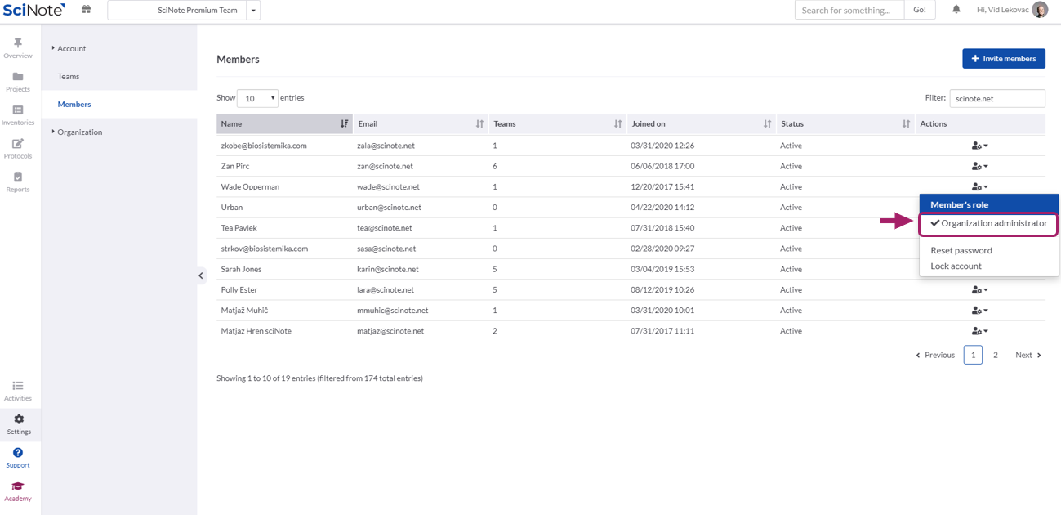Click email matjaz@scinote.net
The width and height of the screenshot is (1061, 515).
[x=390, y=331]
